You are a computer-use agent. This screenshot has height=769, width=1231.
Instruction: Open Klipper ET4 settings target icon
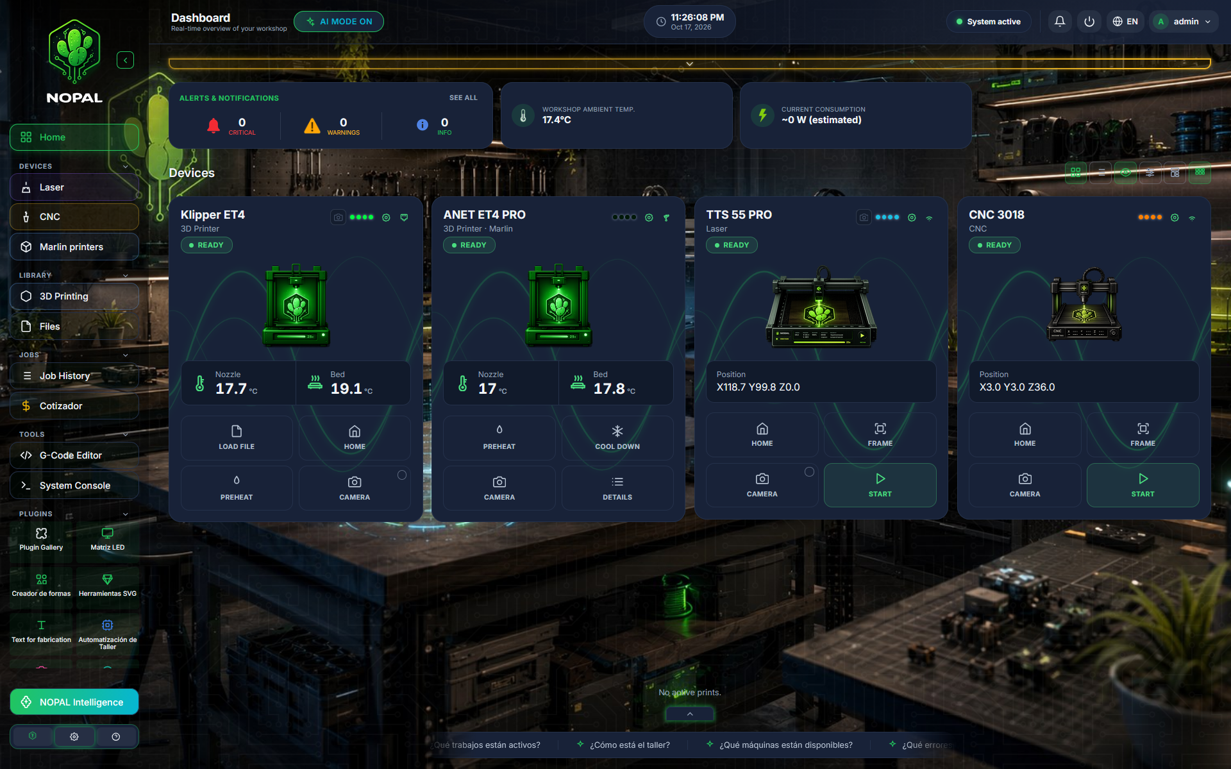click(386, 217)
